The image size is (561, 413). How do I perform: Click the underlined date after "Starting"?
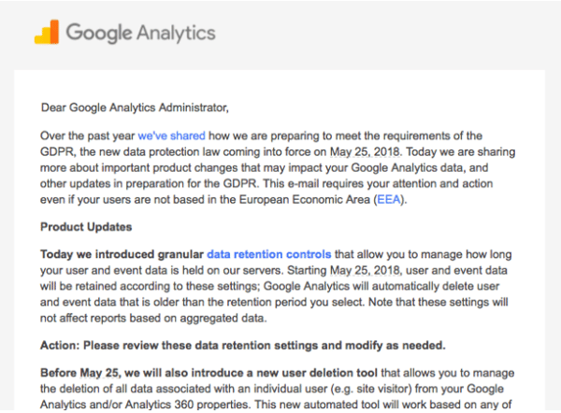365,270
